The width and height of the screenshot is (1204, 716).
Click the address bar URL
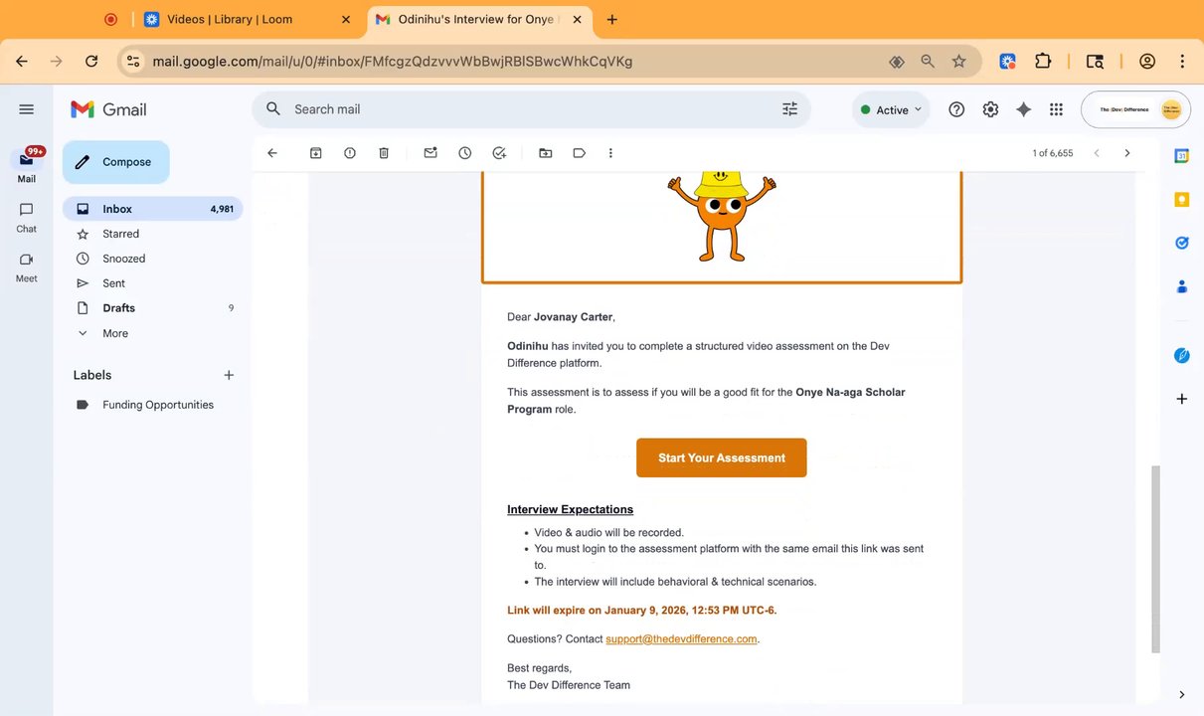[x=393, y=62]
